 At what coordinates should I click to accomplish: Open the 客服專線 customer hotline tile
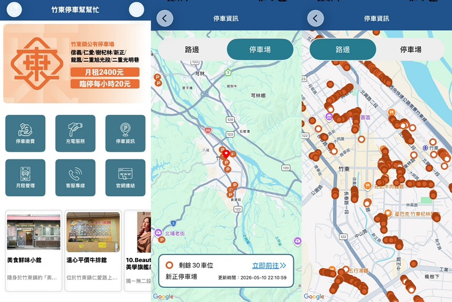(75, 178)
